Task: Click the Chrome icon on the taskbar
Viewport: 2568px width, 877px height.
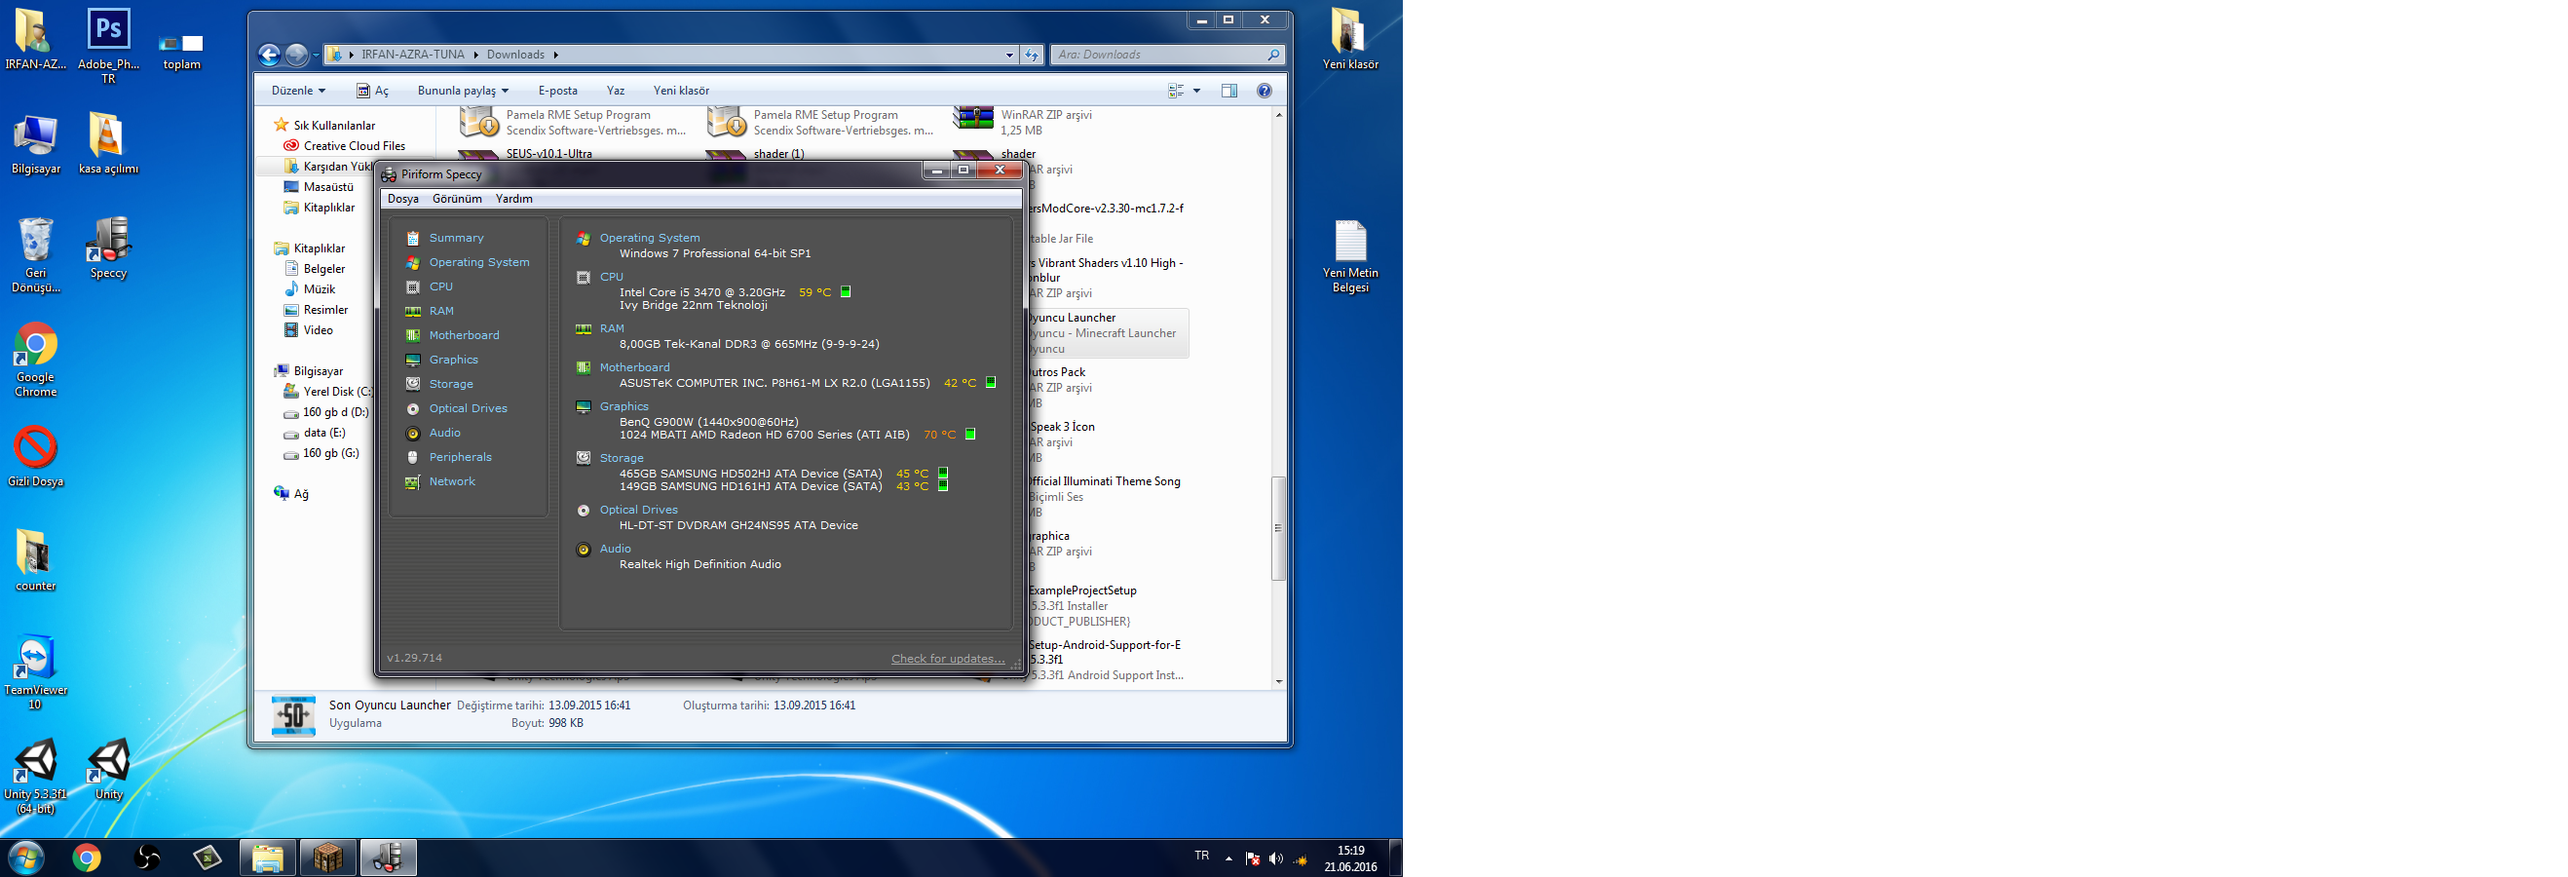Action: (87, 858)
